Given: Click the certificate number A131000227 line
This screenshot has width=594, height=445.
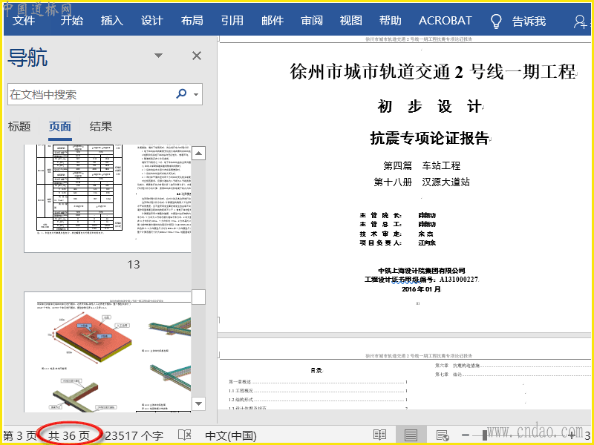Looking at the screenshot, I should tap(422, 280).
